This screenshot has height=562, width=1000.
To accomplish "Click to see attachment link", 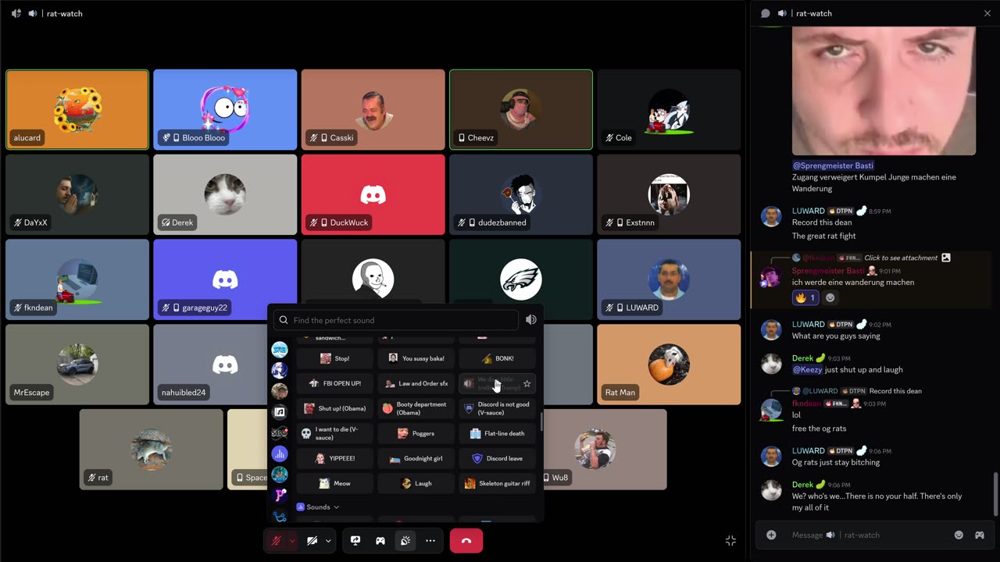I will (x=900, y=258).
